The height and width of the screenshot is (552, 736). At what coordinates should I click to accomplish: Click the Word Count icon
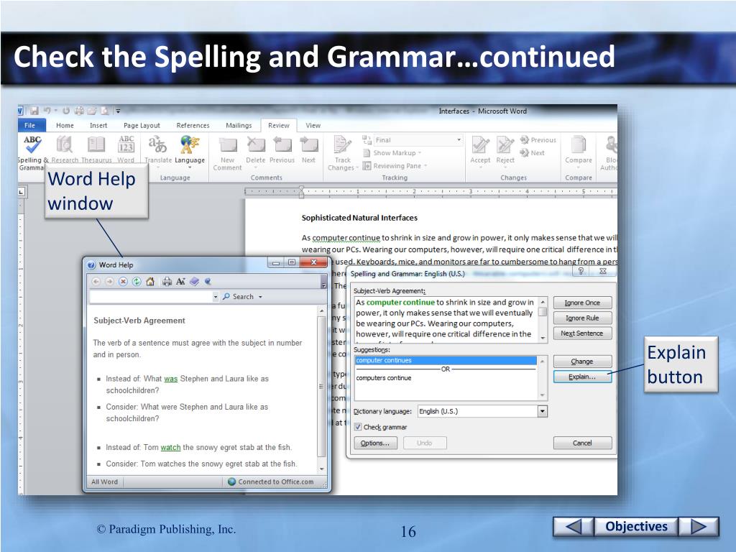126,144
